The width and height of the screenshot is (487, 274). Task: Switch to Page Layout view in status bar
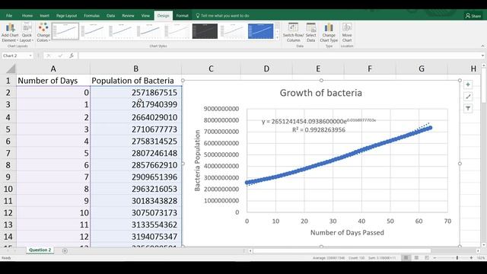416,258
